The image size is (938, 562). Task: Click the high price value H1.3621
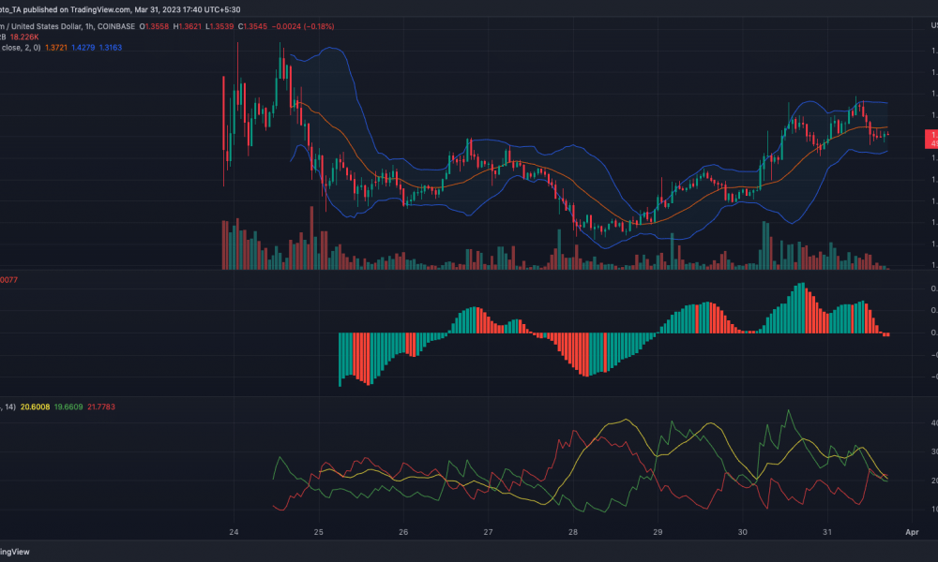point(188,26)
